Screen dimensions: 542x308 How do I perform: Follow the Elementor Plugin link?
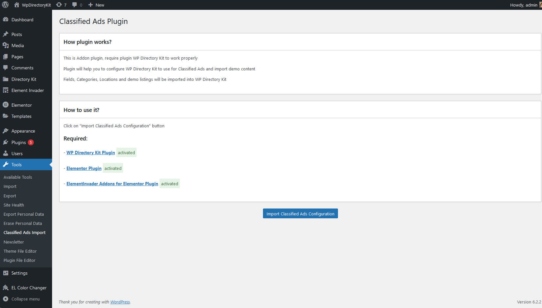[x=84, y=168]
